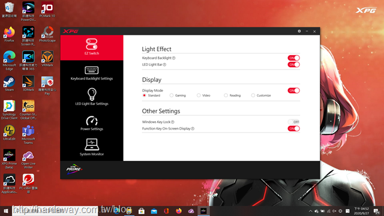384x216 pixels.
Task: Click the Keyboard Backlight info icon
Action: (173, 58)
